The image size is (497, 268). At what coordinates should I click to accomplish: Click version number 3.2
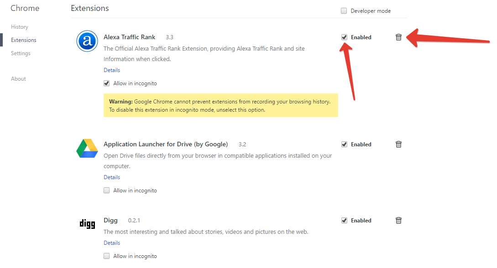point(242,144)
